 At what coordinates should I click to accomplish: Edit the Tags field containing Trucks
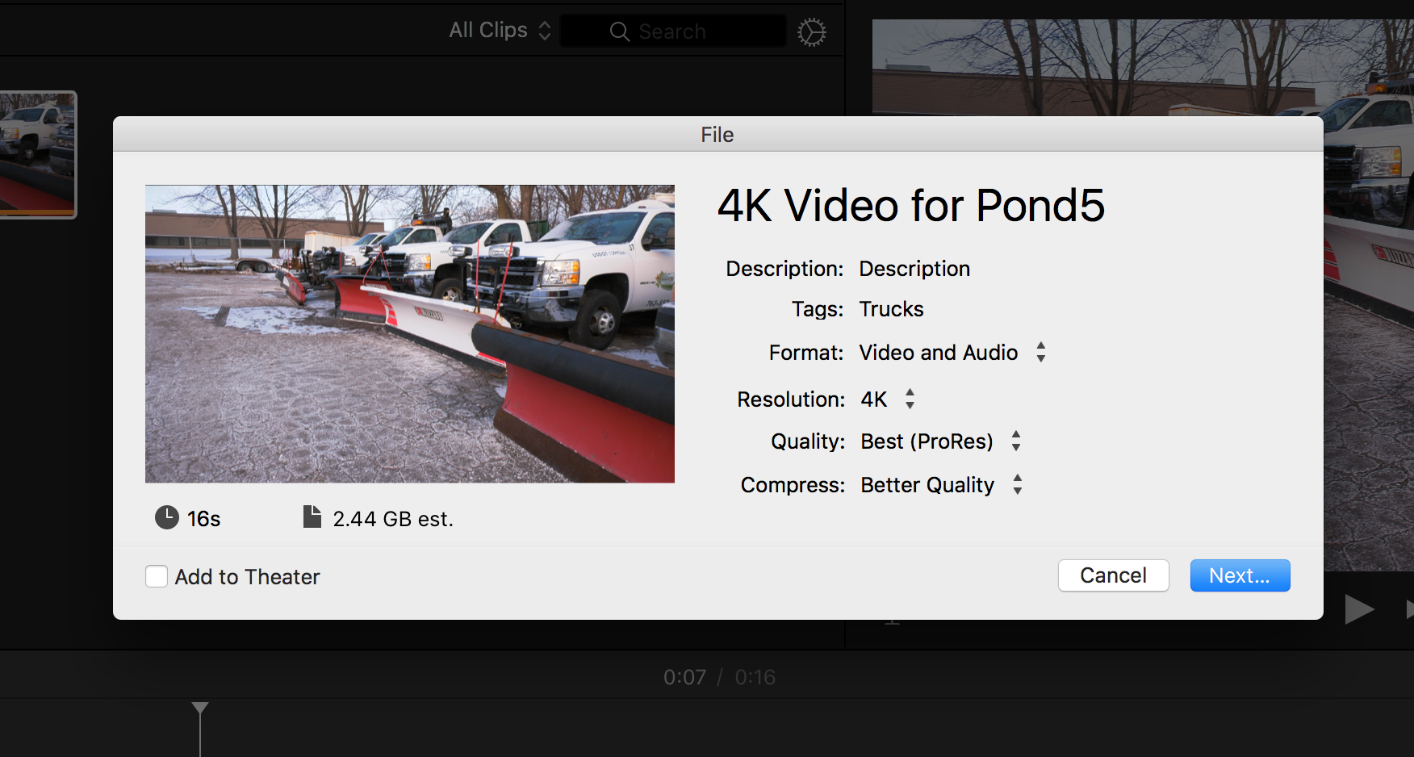point(891,309)
